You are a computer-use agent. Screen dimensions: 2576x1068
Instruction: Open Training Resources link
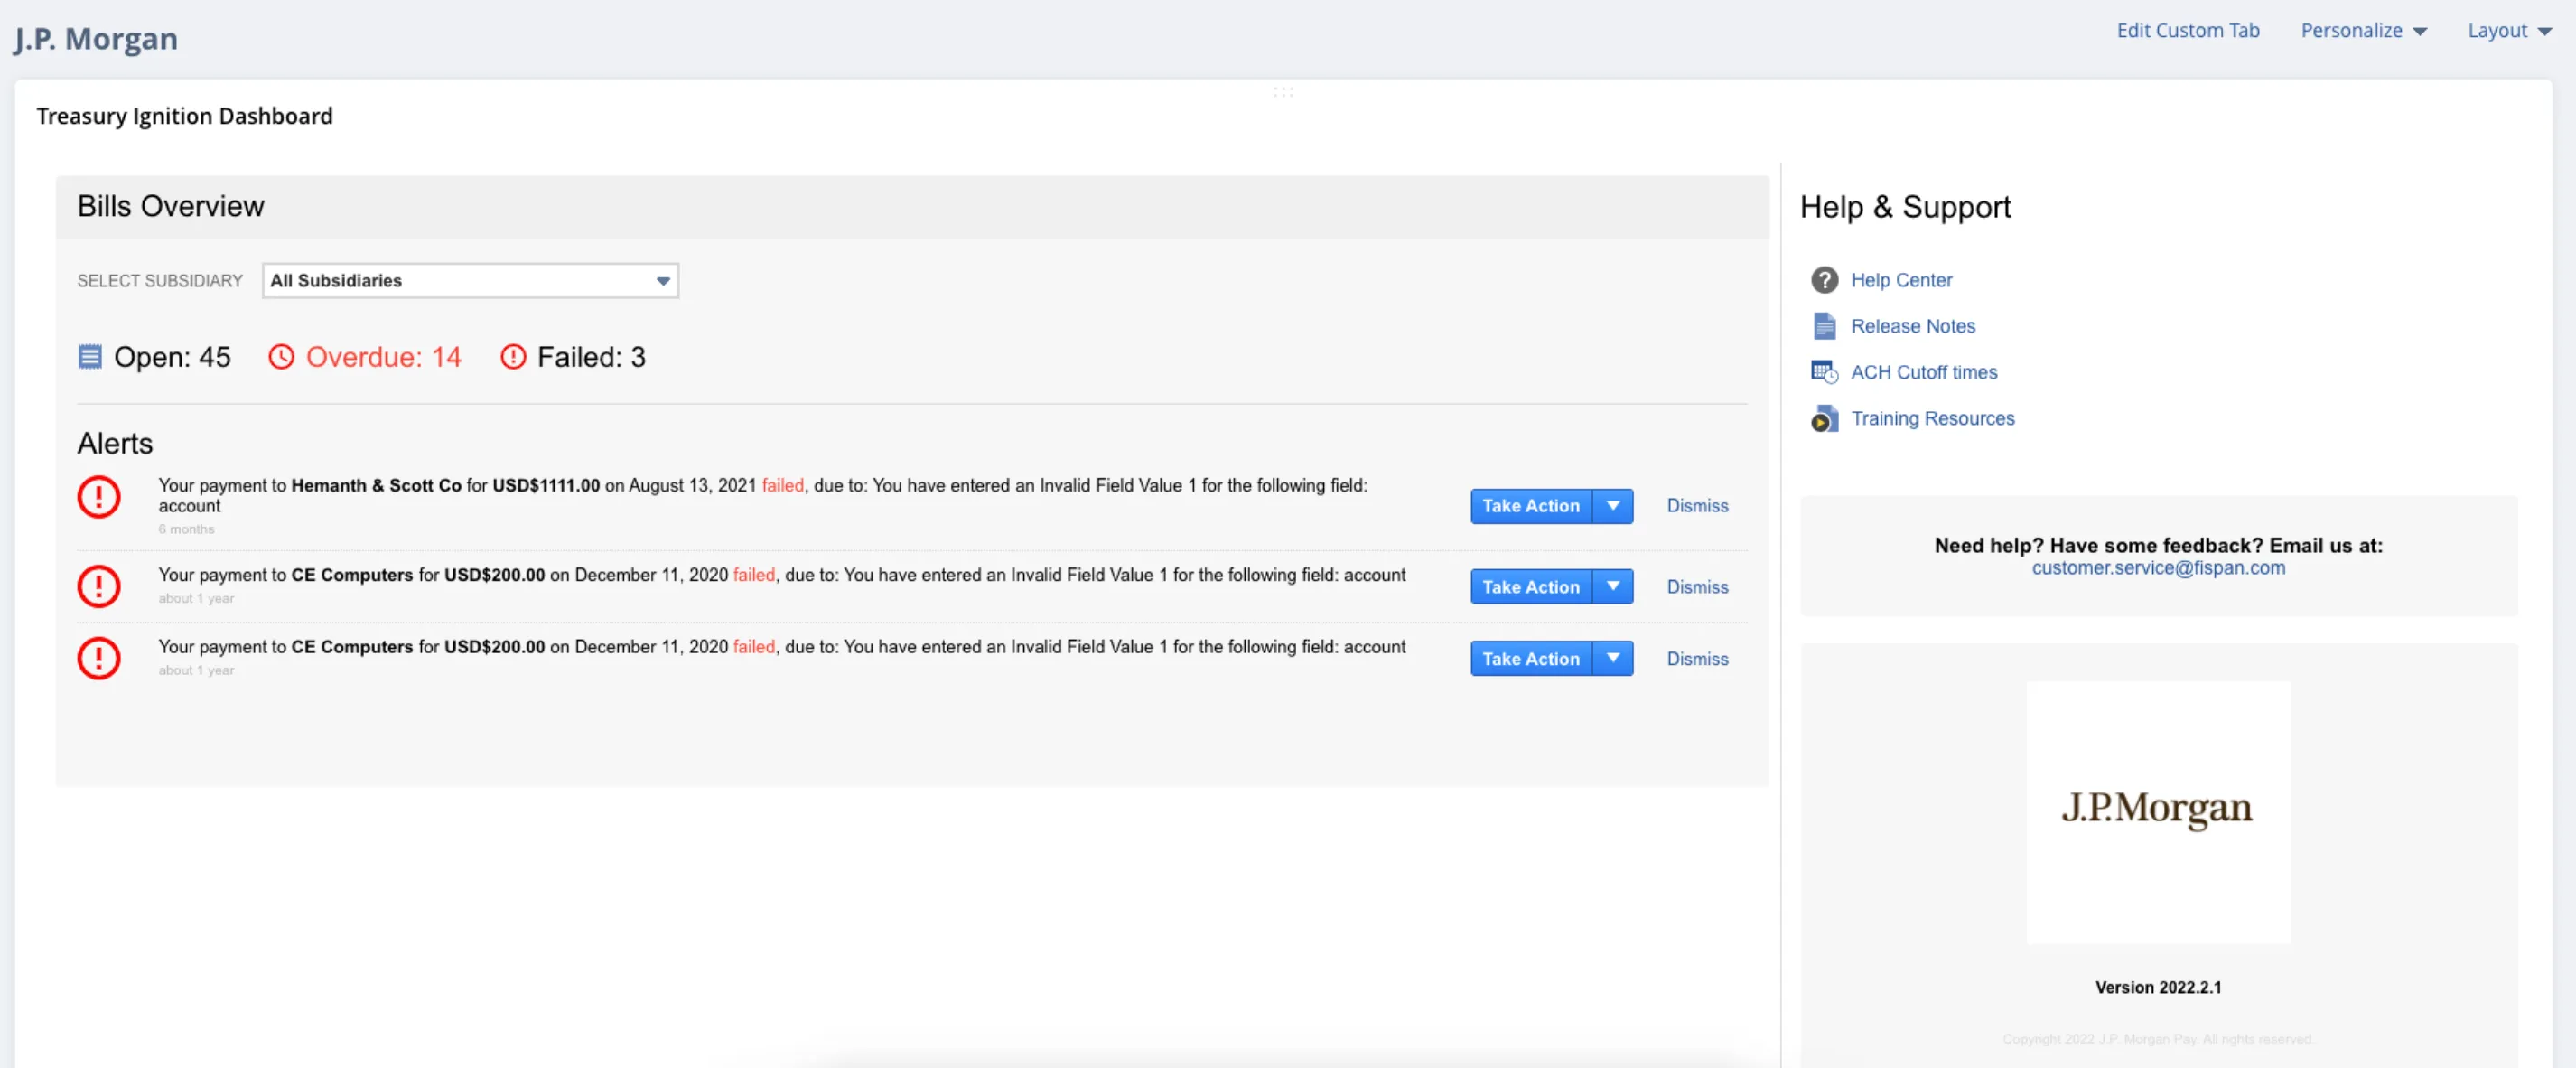(x=1932, y=418)
